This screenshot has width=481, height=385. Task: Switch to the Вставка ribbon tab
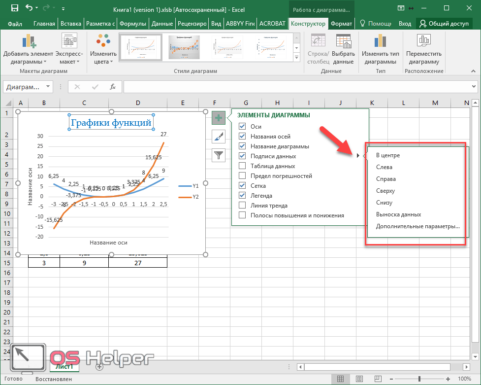[x=70, y=24]
